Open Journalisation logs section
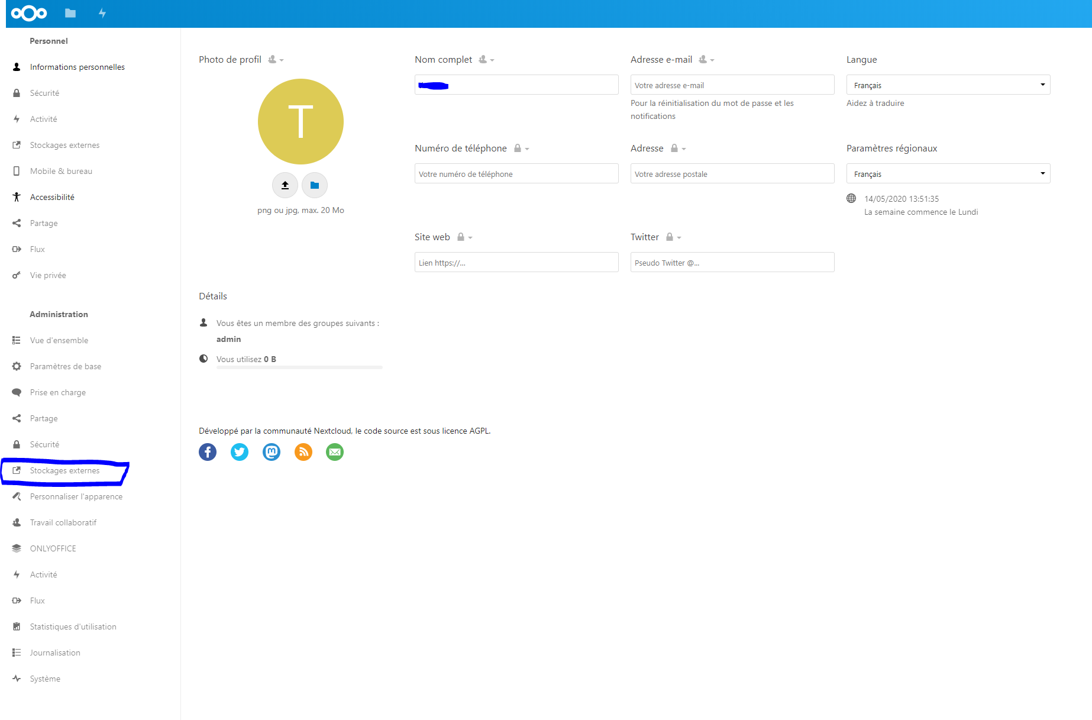 (55, 653)
